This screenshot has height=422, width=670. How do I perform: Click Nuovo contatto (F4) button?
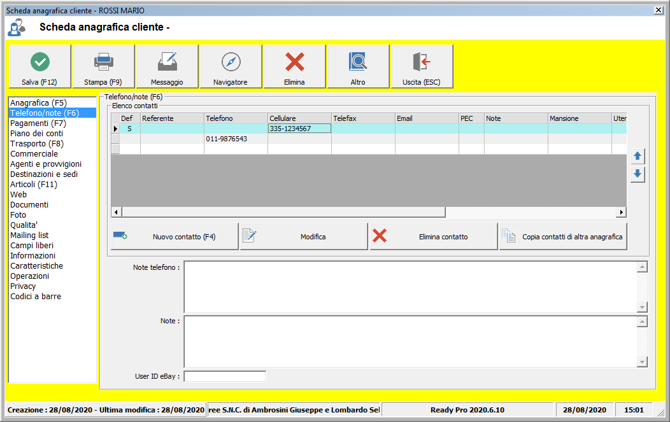click(x=175, y=236)
